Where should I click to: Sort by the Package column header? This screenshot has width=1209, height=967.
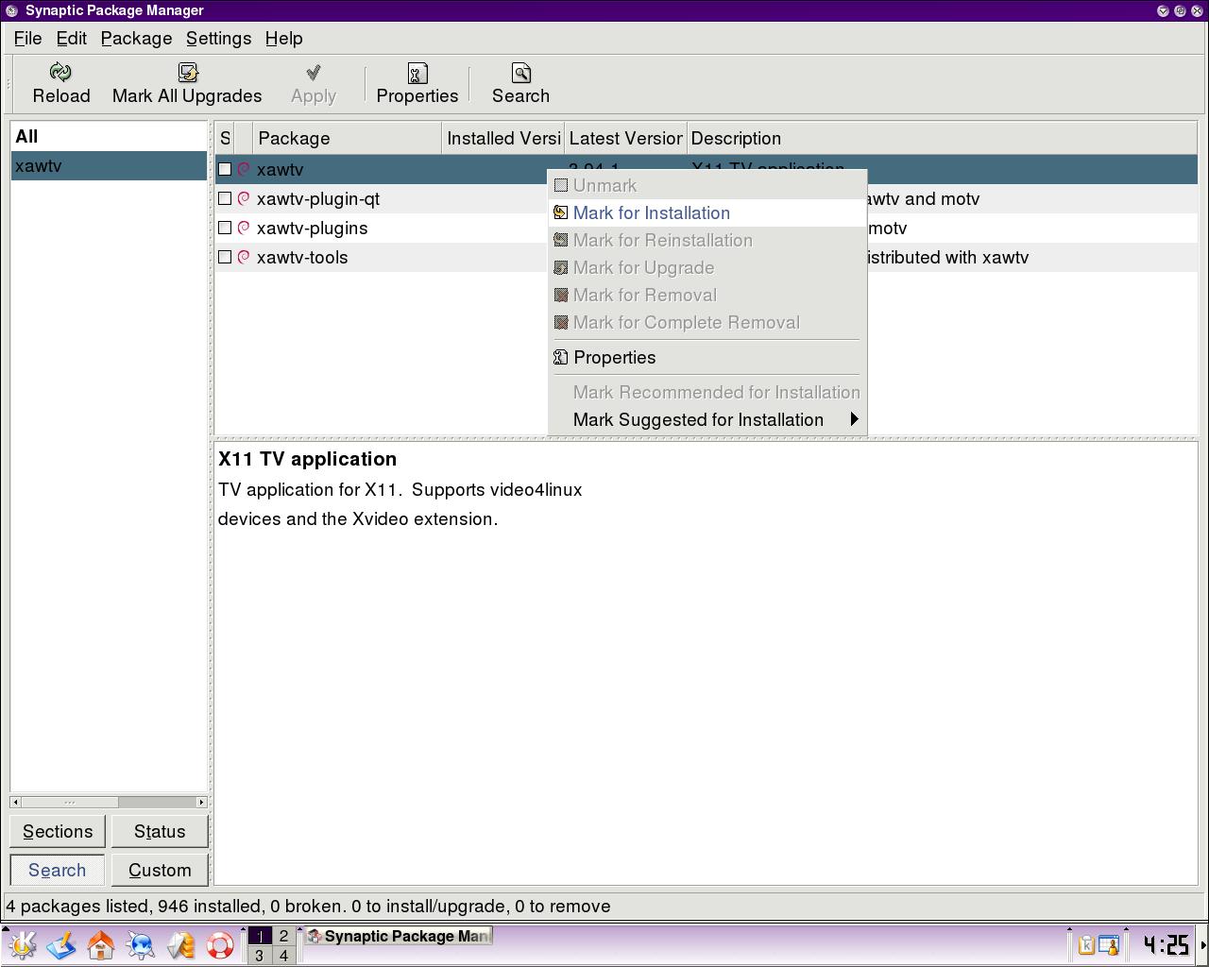coord(347,138)
